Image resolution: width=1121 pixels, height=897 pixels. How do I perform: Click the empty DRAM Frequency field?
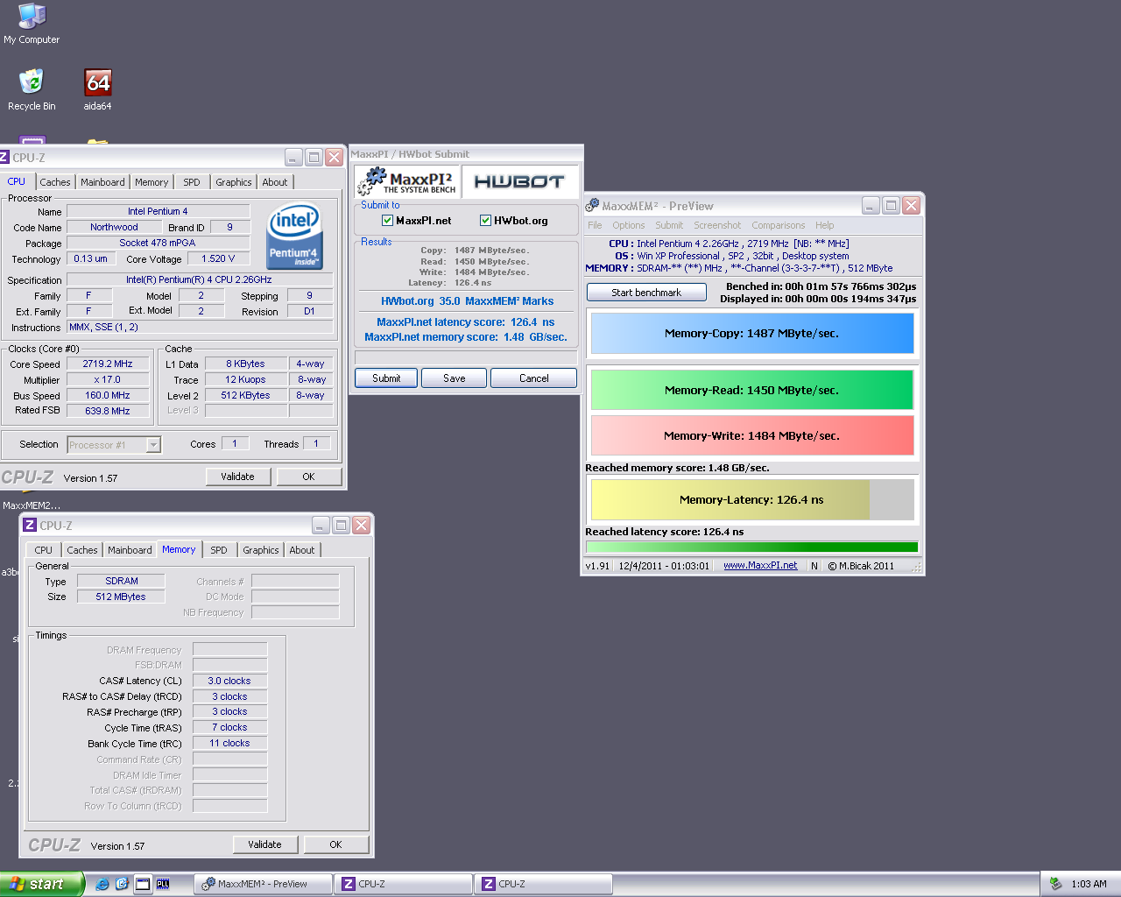[x=229, y=650]
